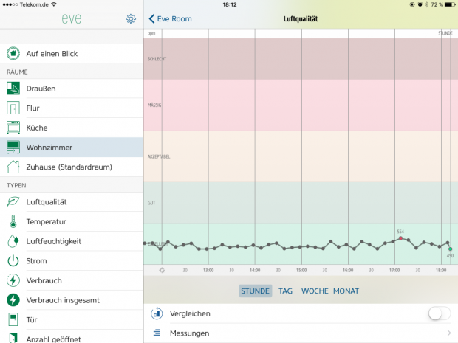This screenshot has height=343, width=458.
Task: Tap the Verbrauch insgesamt bolt icon
Action: click(13, 299)
